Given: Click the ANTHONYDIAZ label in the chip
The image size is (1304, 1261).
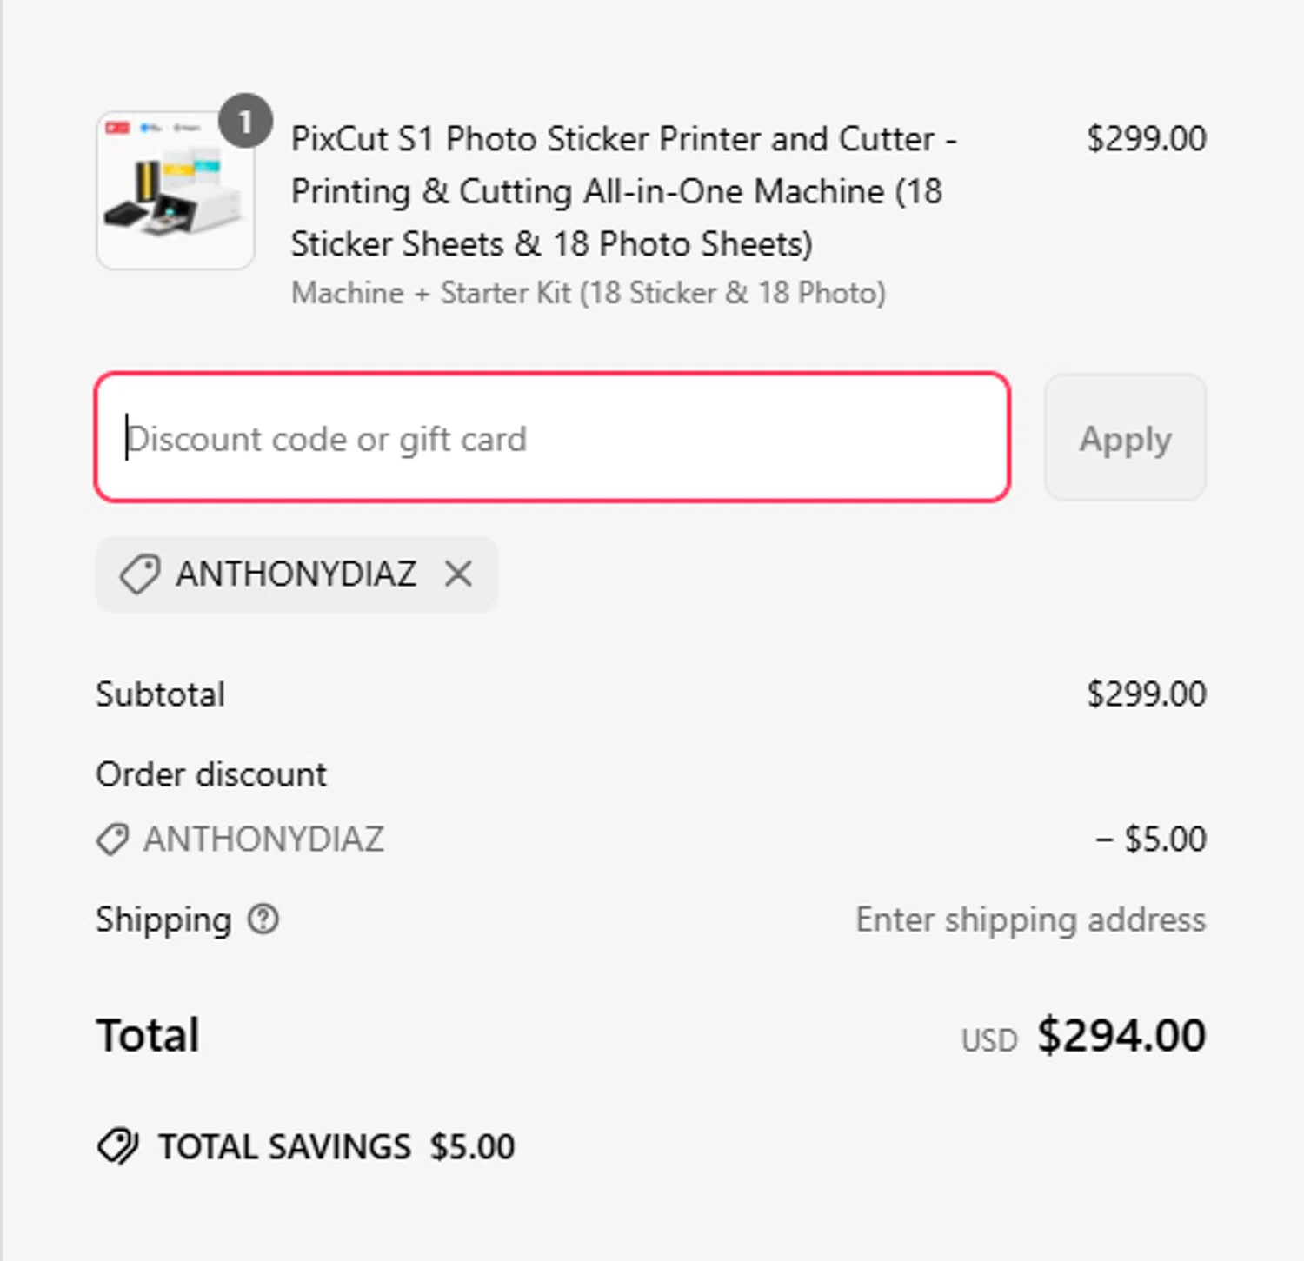Looking at the screenshot, I should point(296,574).
